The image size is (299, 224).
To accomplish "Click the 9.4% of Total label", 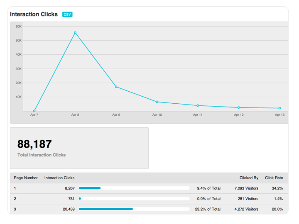I will click(208, 188).
